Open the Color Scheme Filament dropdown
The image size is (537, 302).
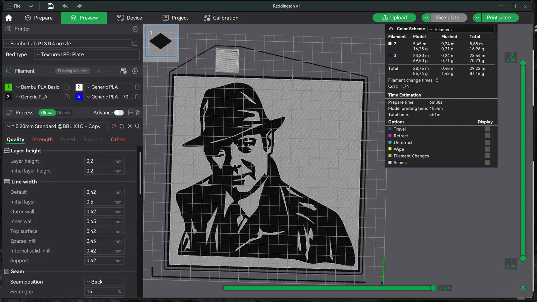461,30
